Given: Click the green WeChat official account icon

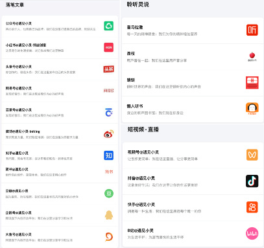Looking at the screenshot, I should (x=108, y=26).
